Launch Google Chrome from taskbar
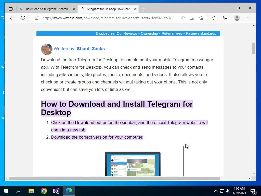This screenshot has width=261, height=196. (44, 191)
